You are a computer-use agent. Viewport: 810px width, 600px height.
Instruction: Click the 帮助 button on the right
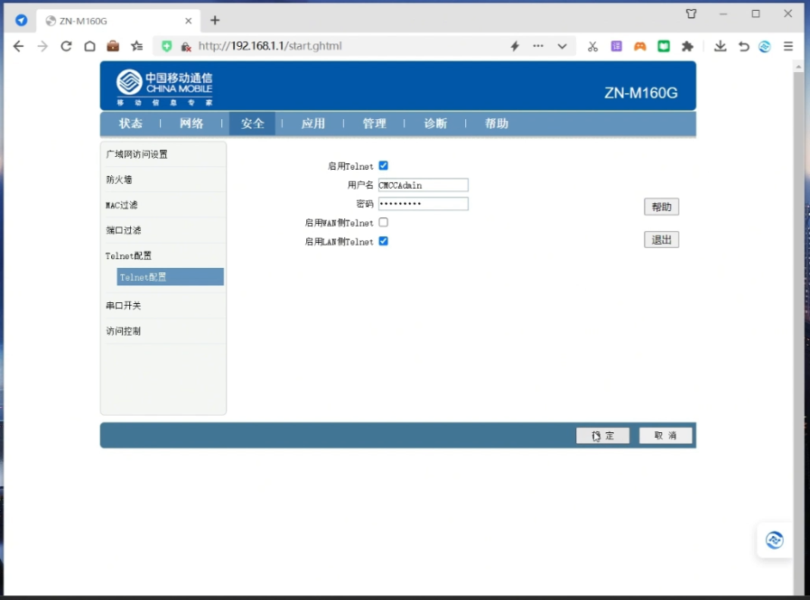click(x=661, y=207)
